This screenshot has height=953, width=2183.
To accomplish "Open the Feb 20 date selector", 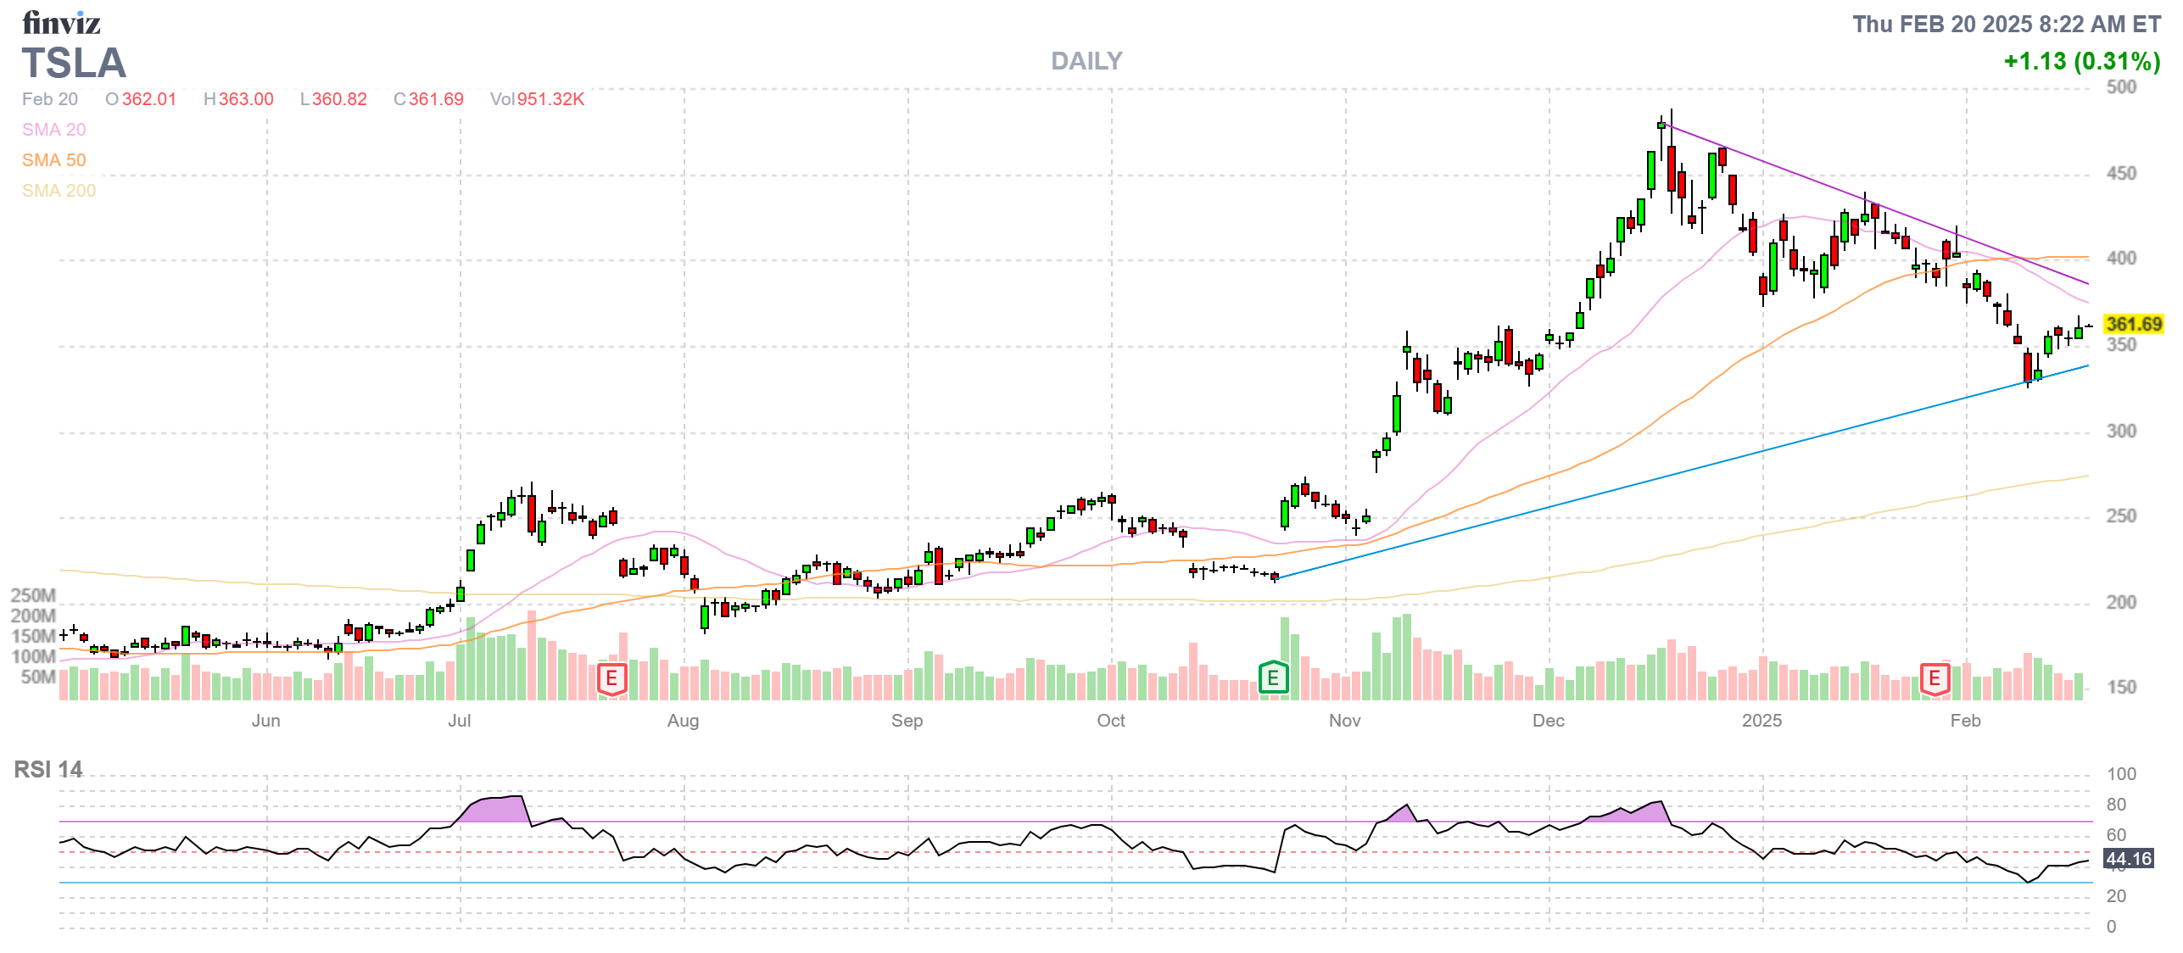I will 48,99.
